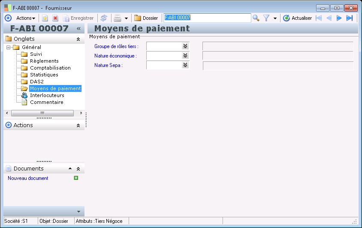Screen dimensions: 362x228
Task: Click the filter funnel icon
Action: pyautogui.click(x=266, y=18)
